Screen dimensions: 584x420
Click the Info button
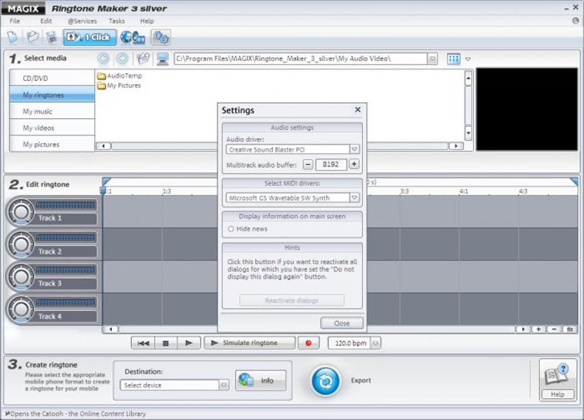261,380
